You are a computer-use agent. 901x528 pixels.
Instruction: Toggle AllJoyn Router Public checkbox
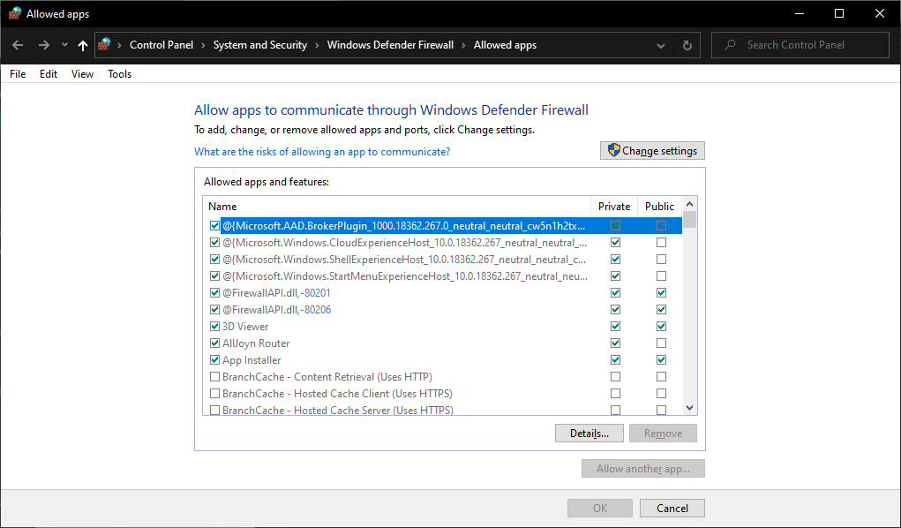661,343
